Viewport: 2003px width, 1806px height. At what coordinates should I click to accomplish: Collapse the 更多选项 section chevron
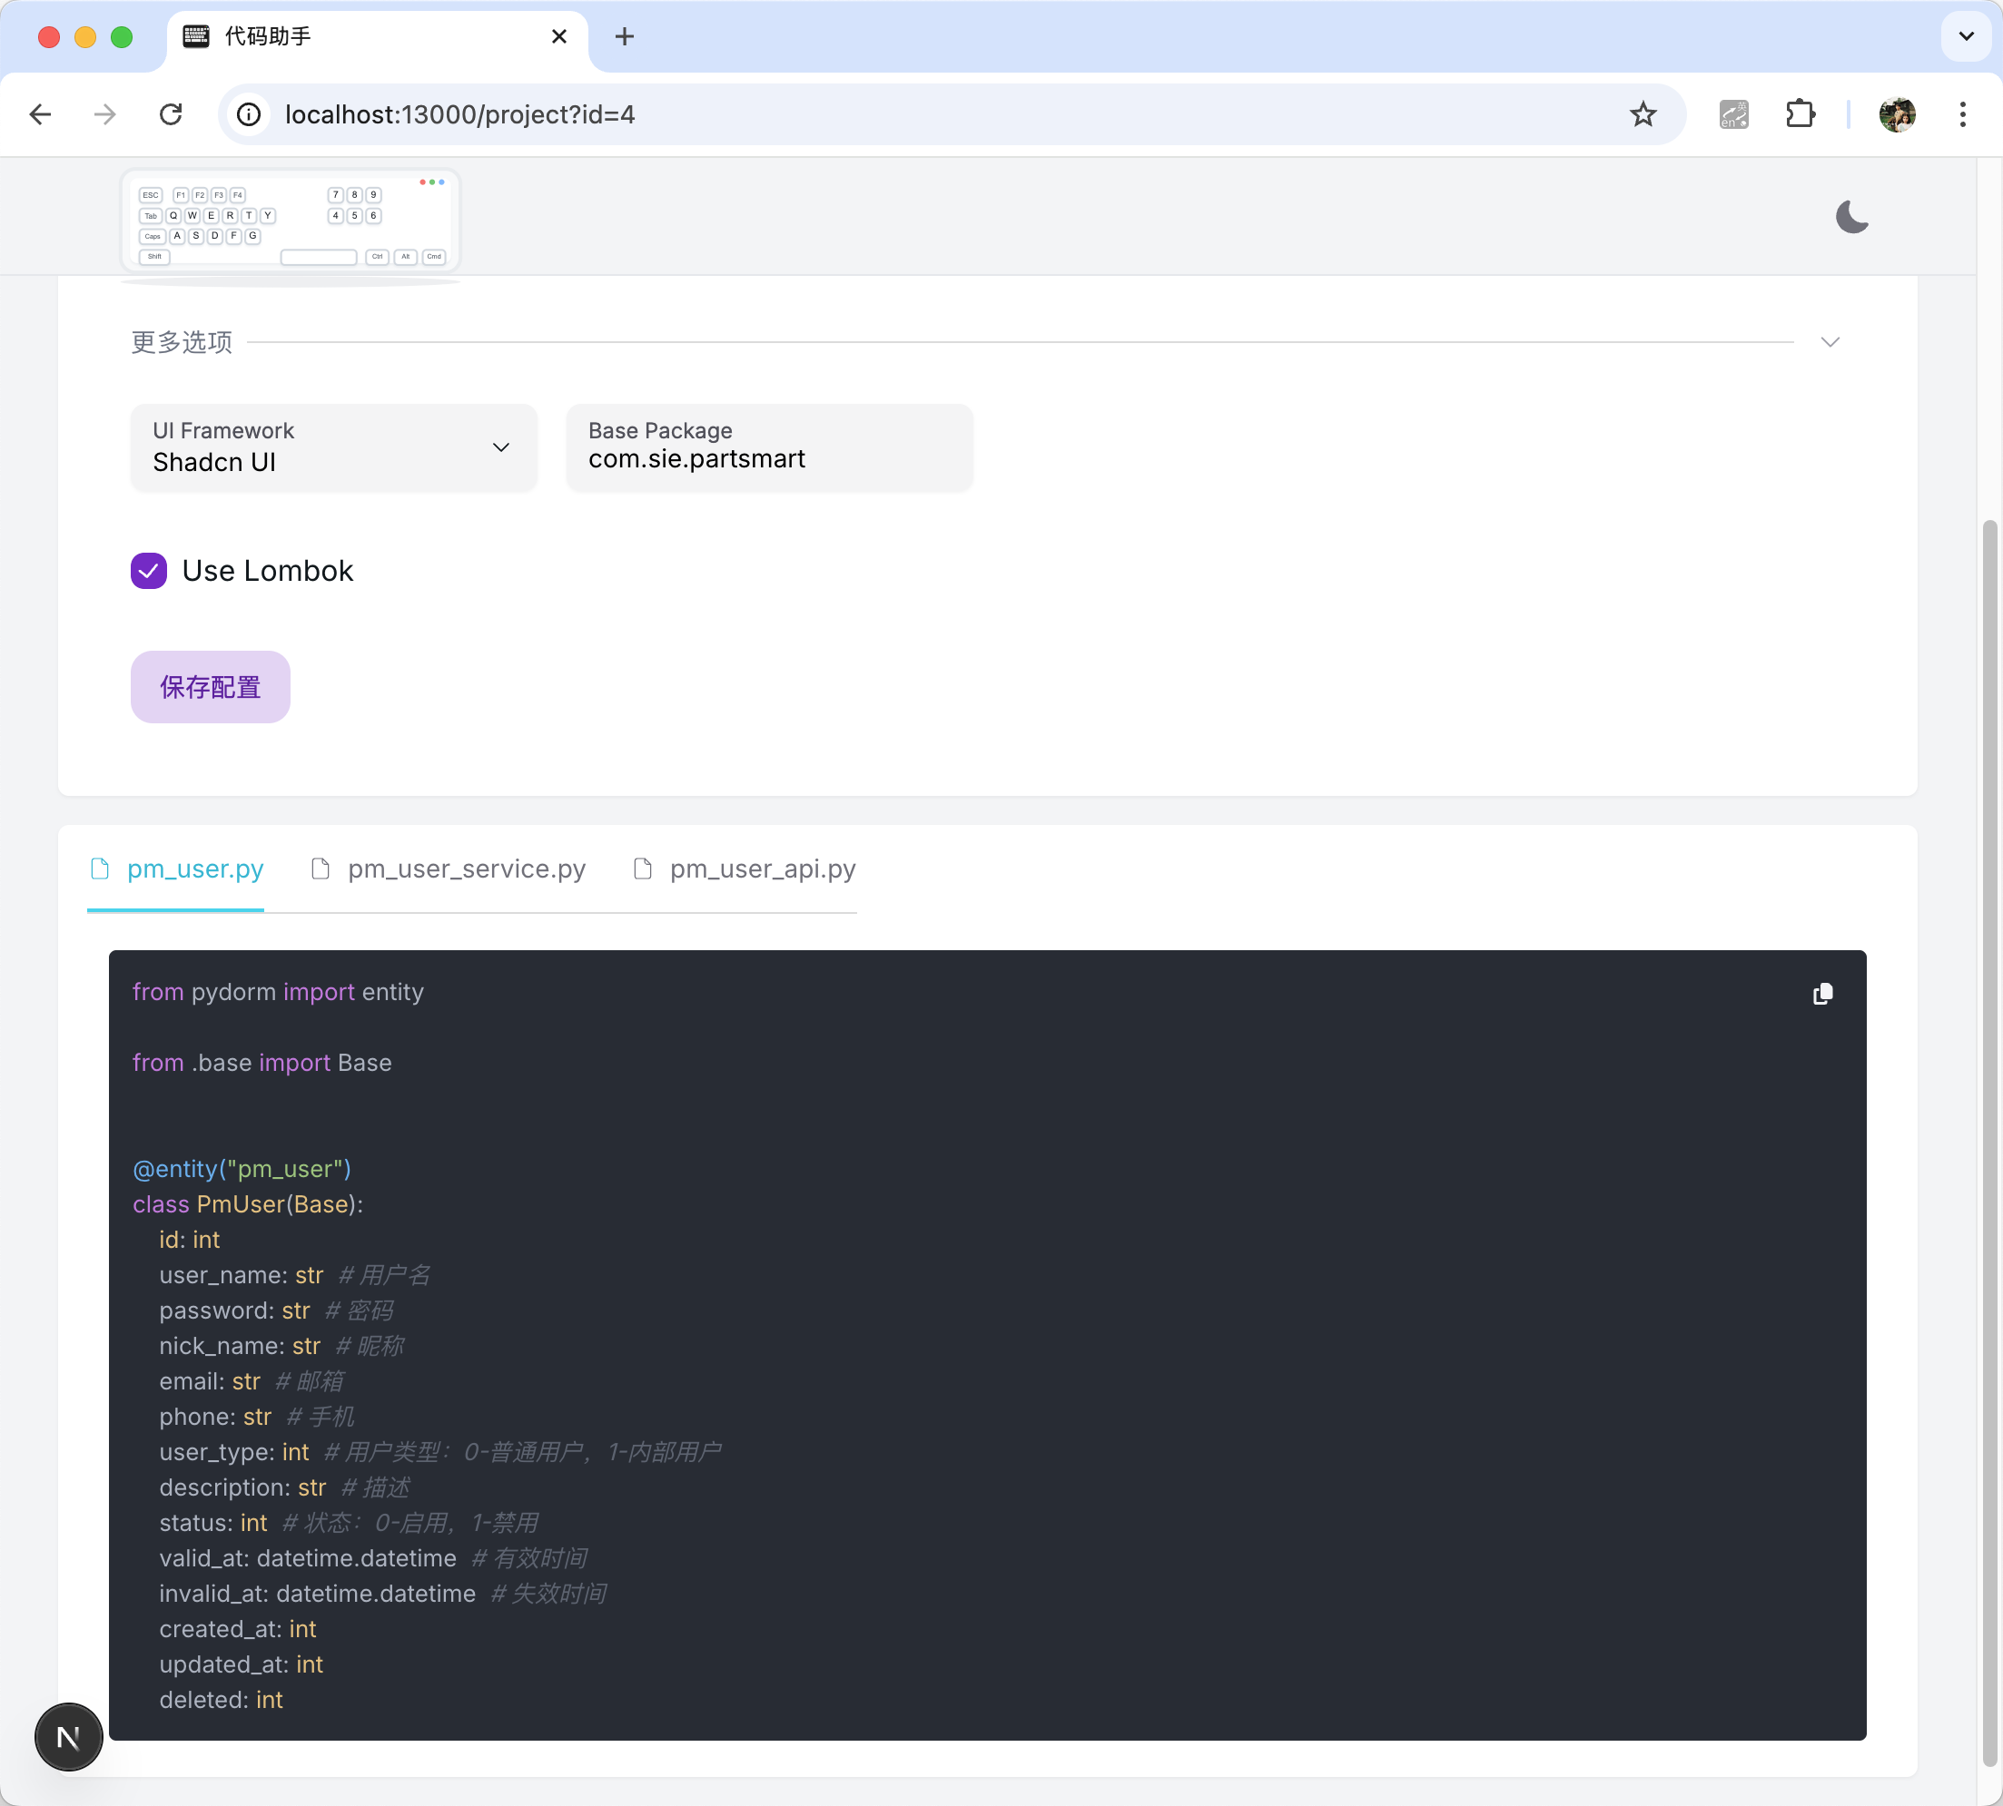(1830, 342)
